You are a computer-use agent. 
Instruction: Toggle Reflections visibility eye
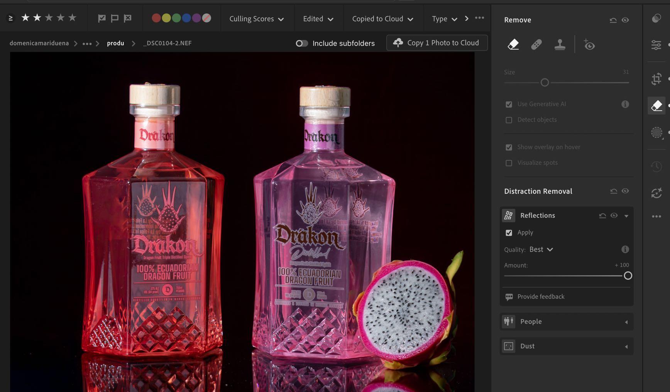pyautogui.click(x=614, y=216)
